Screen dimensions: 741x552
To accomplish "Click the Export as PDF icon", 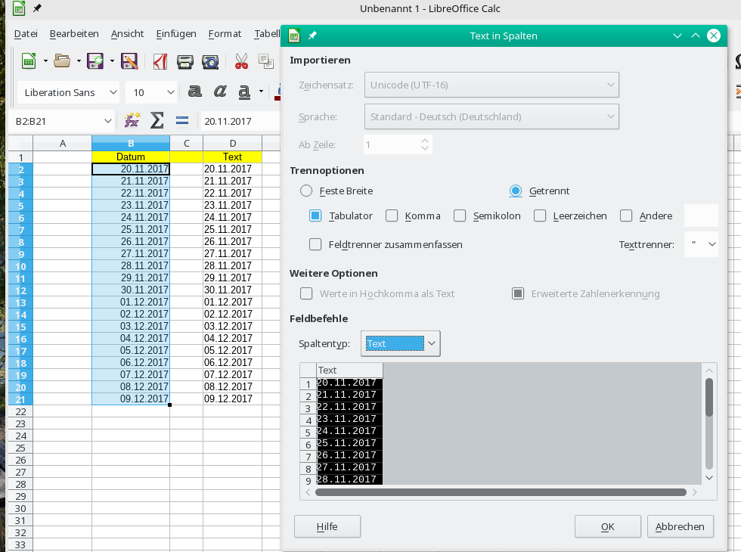I will tap(160, 61).
